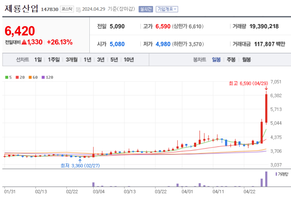Click the 하한가 3,570 text
The image size is (291, 201).
coord(188,44)
